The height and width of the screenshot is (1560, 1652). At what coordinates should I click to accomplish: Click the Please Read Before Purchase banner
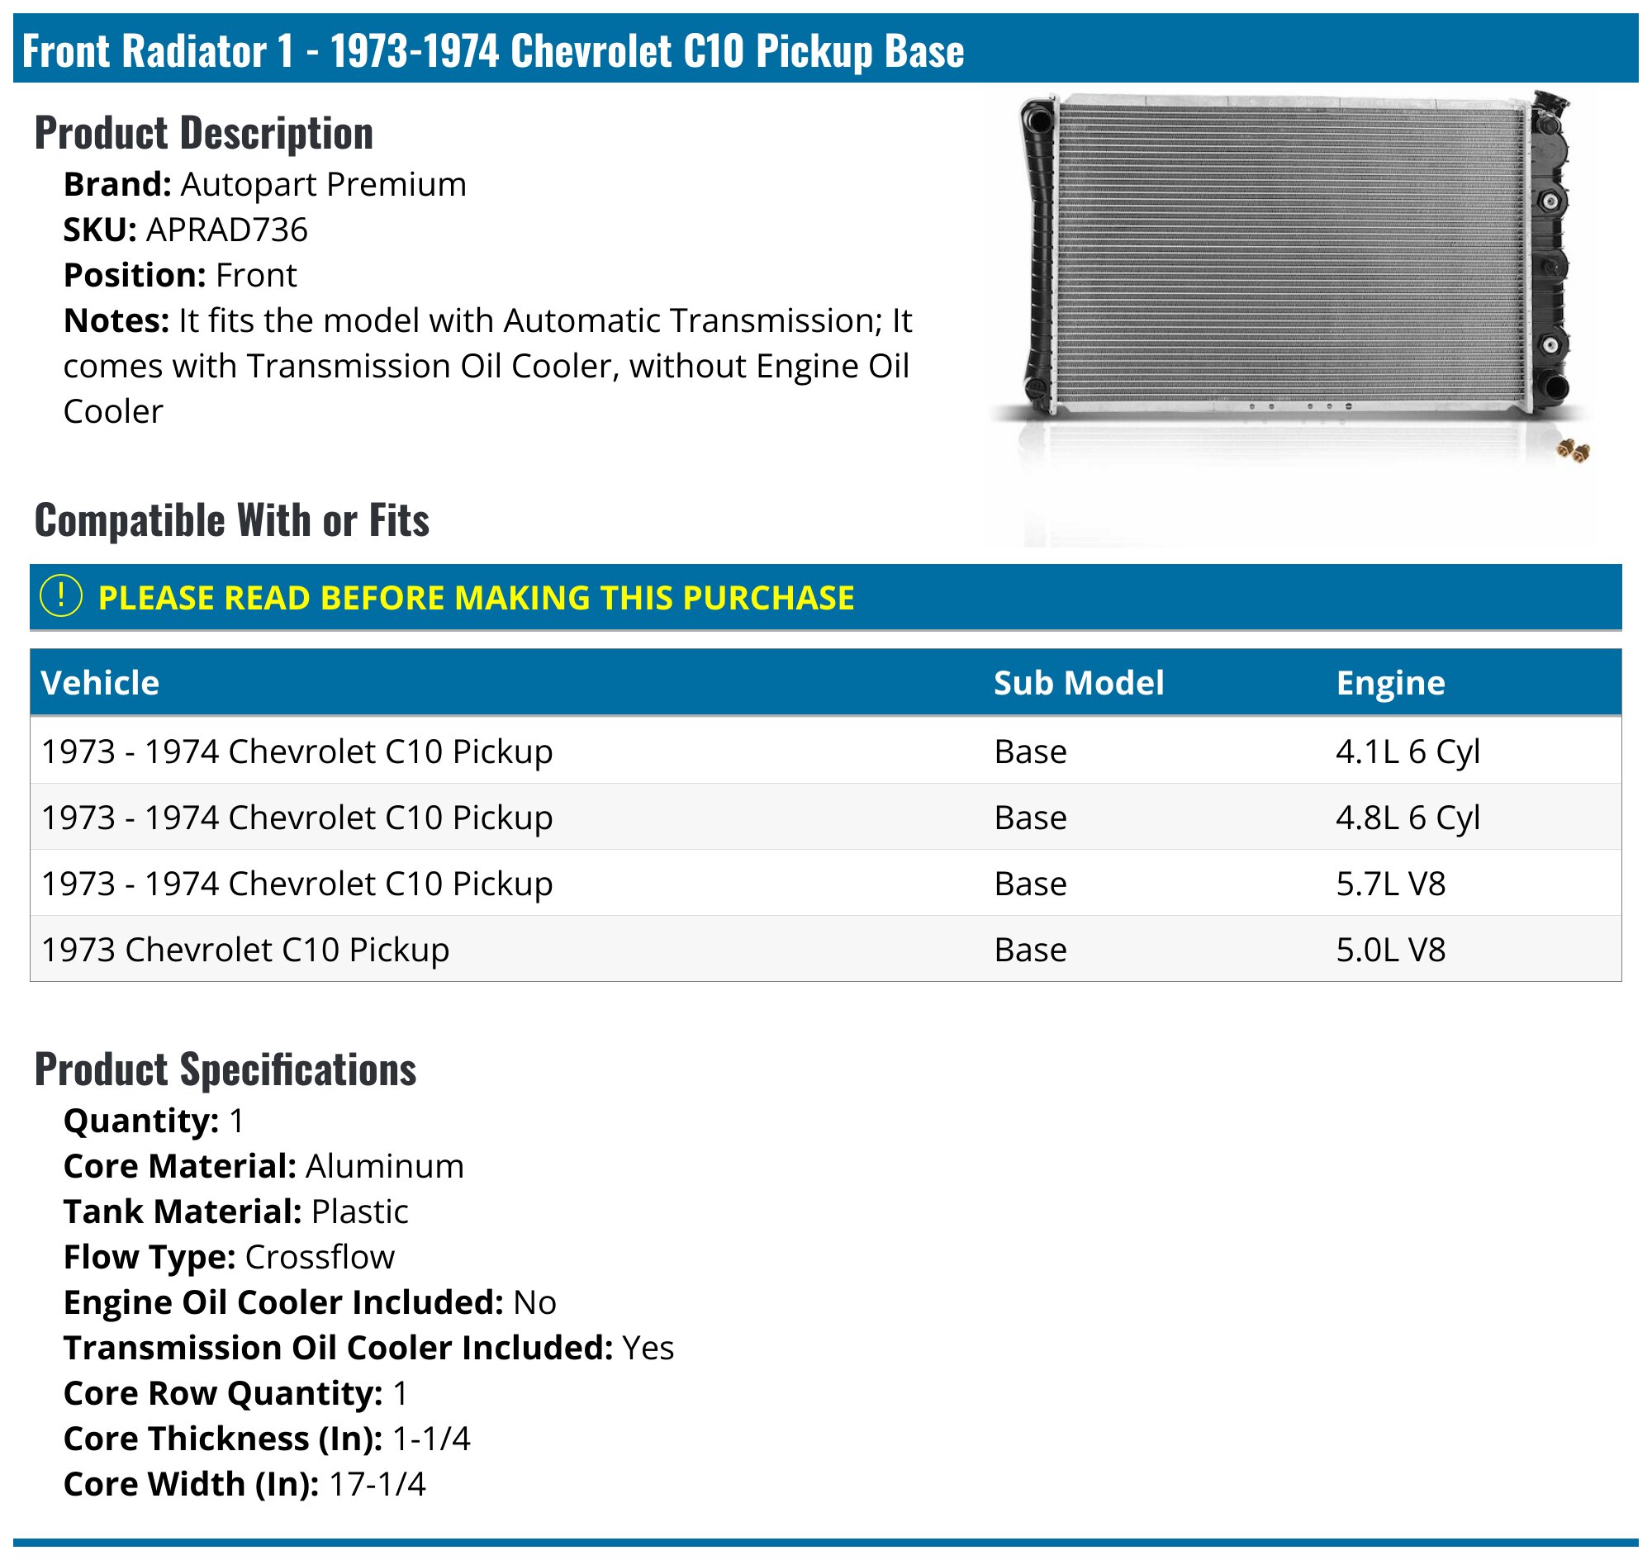click(x=825, y=597)
